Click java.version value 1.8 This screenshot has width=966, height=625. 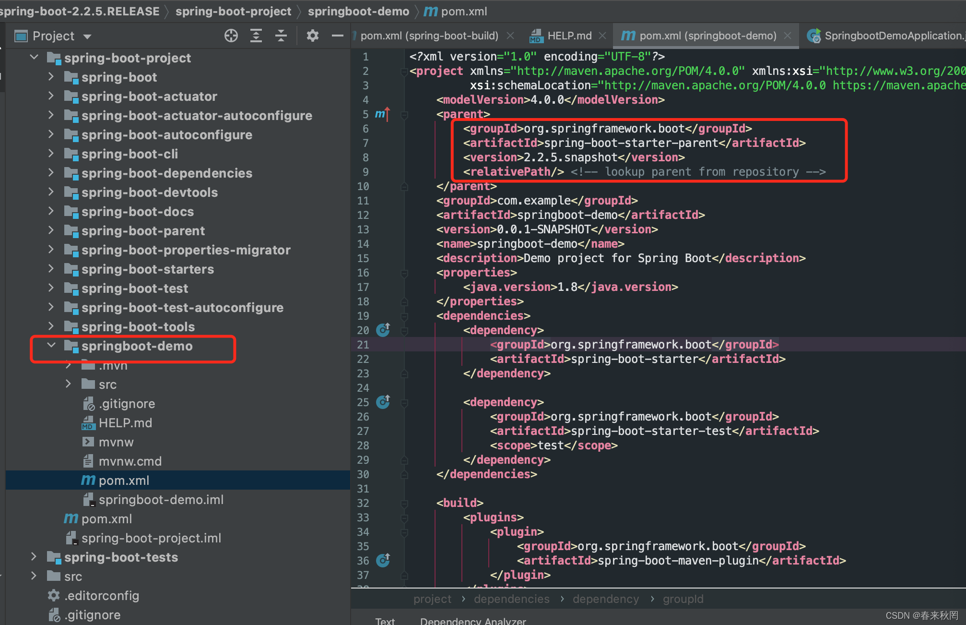coord(567,287)
